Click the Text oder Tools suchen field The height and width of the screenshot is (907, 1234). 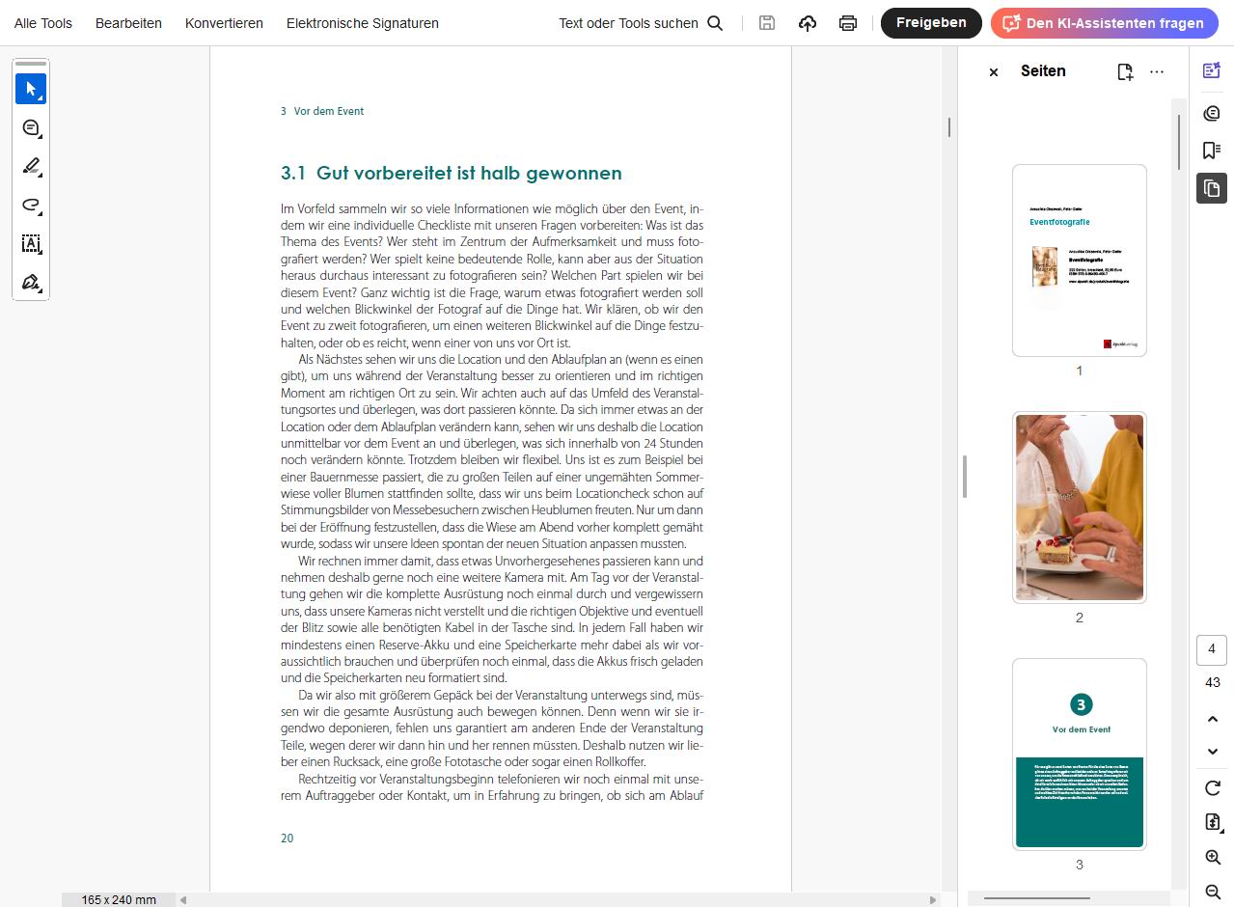coord(628,23)
